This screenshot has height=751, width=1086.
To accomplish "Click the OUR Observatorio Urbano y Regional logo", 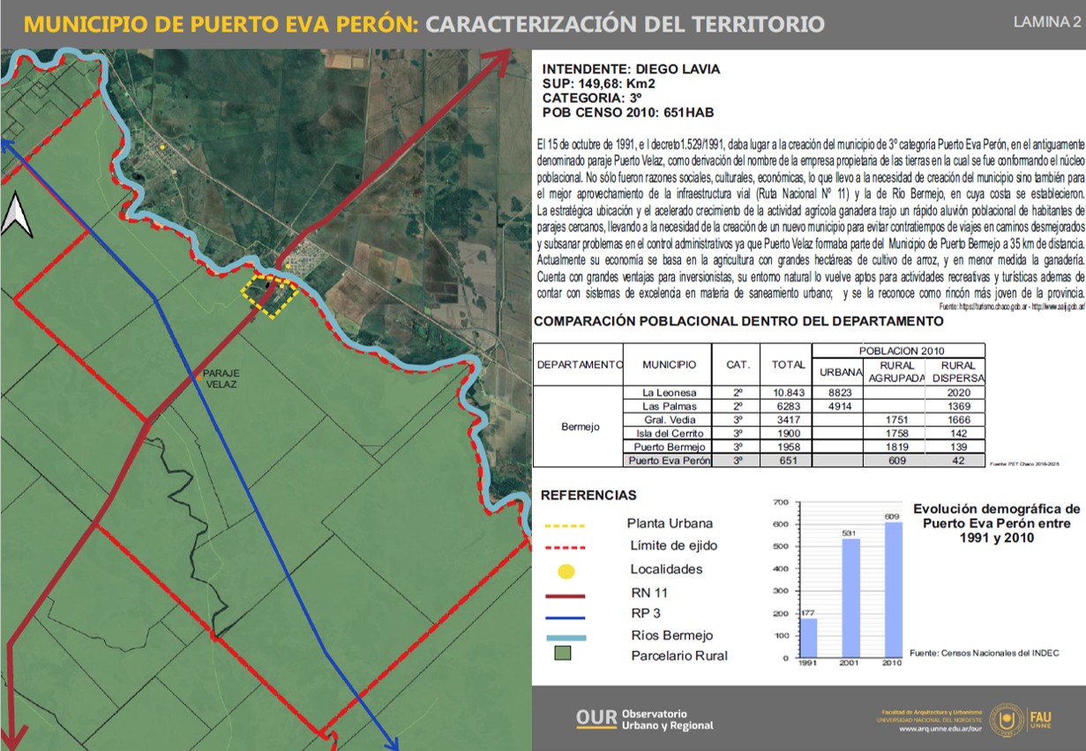I will [x=644, y=719].
